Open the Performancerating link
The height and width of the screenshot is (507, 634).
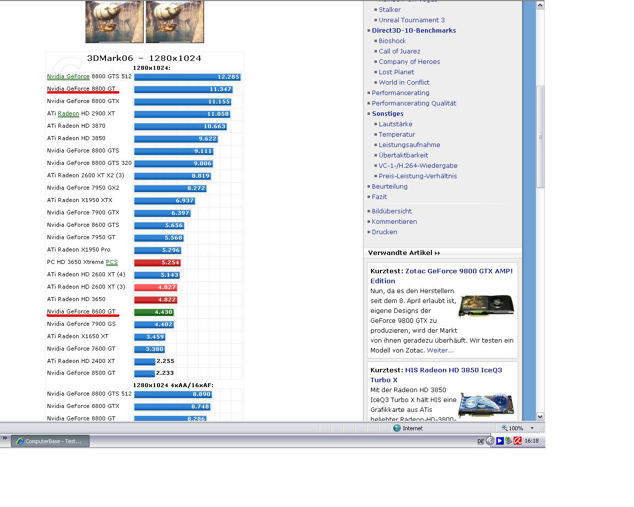point(401,93)
